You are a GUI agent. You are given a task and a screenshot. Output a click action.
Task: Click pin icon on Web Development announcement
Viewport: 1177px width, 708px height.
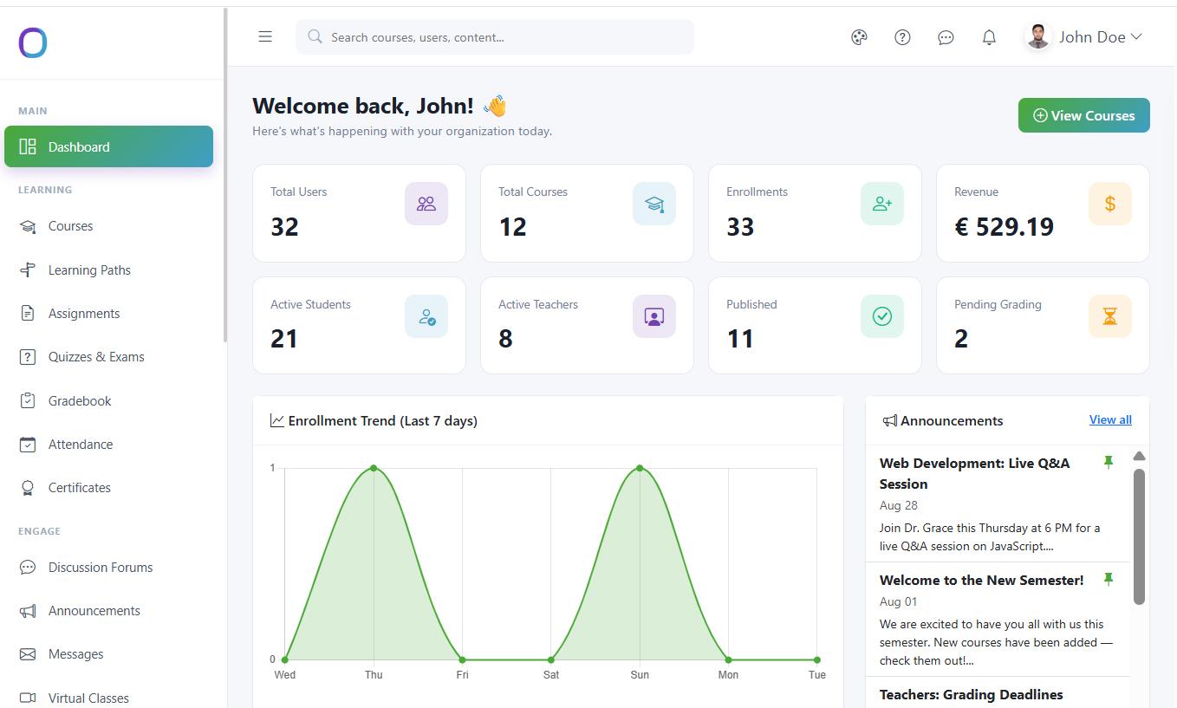(1108, 463)
